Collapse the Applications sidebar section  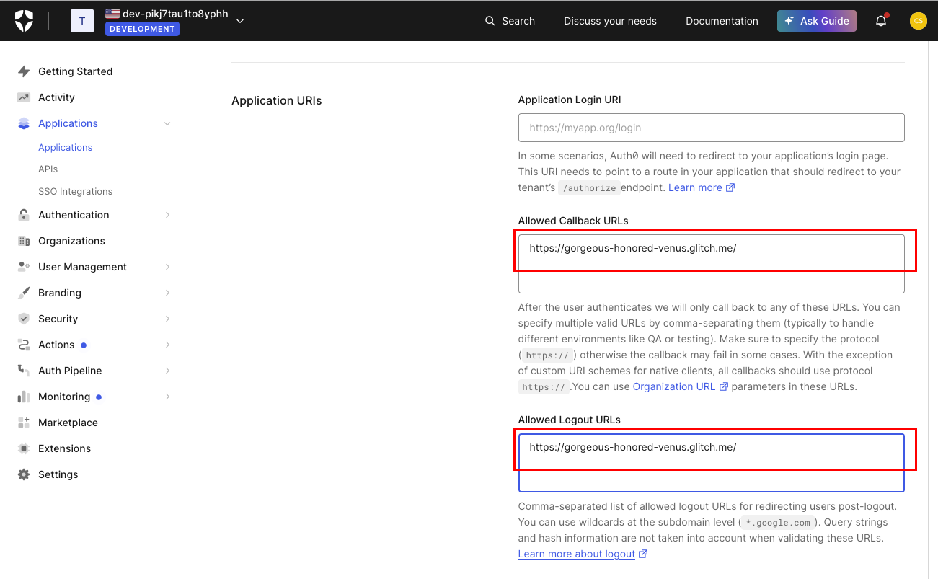tap(167, 123)
